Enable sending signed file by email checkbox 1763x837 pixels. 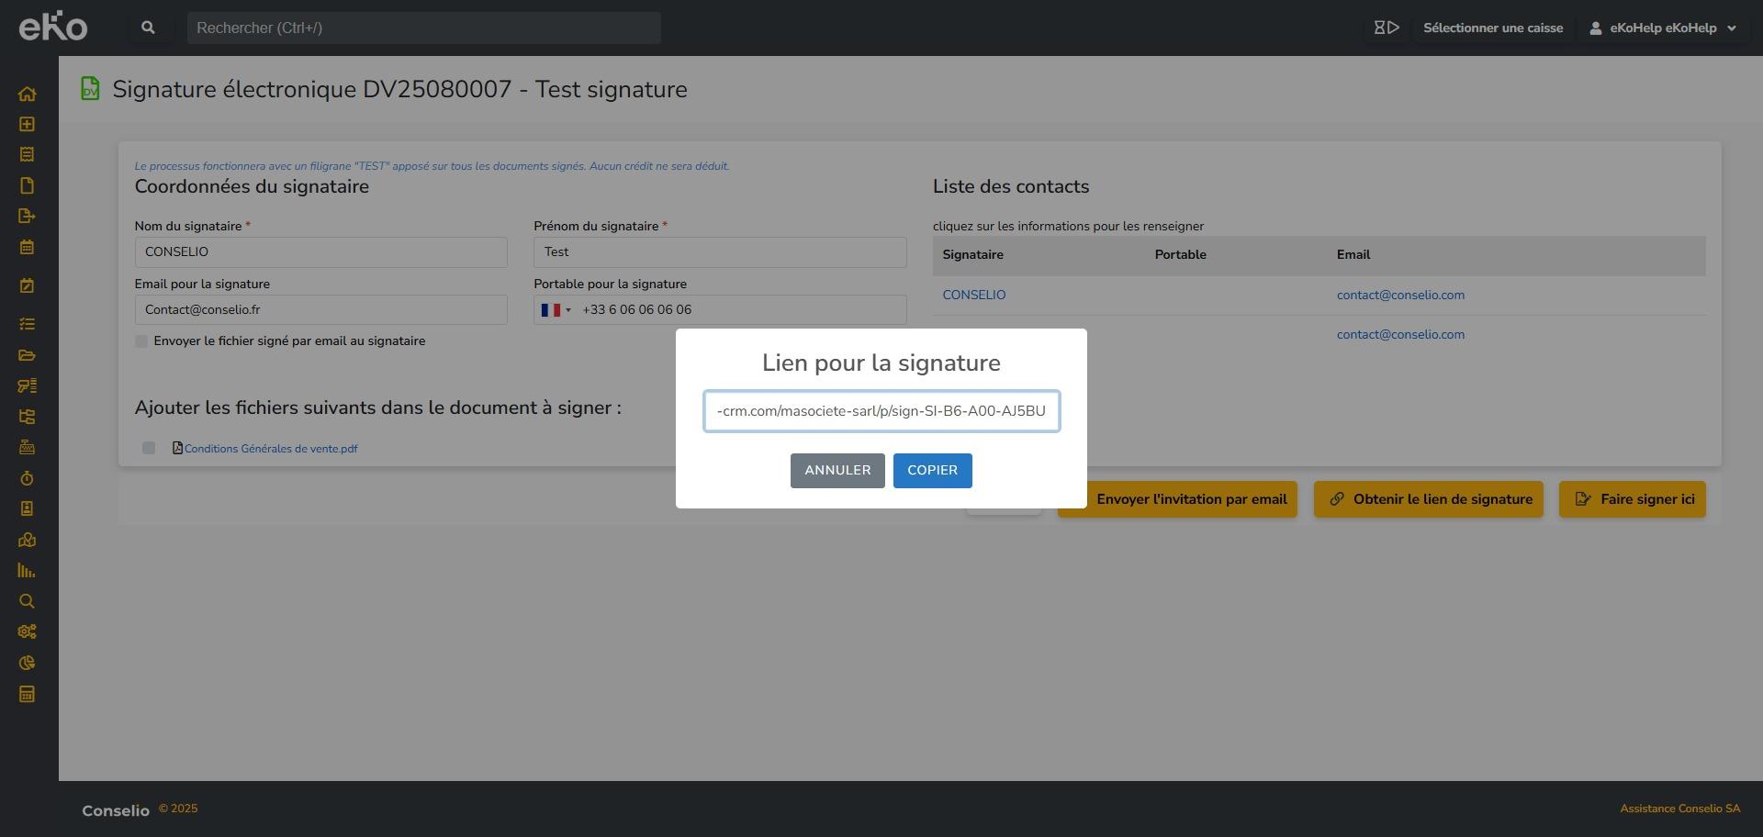pos(141,341)
